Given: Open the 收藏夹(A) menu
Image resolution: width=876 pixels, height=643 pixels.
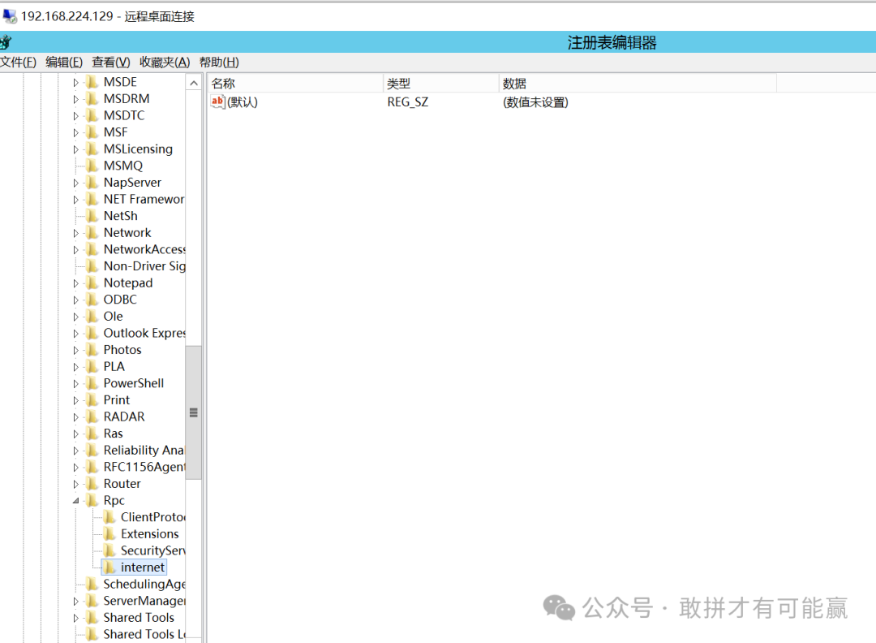Looking at the screenshot, I should pos(165,63).
